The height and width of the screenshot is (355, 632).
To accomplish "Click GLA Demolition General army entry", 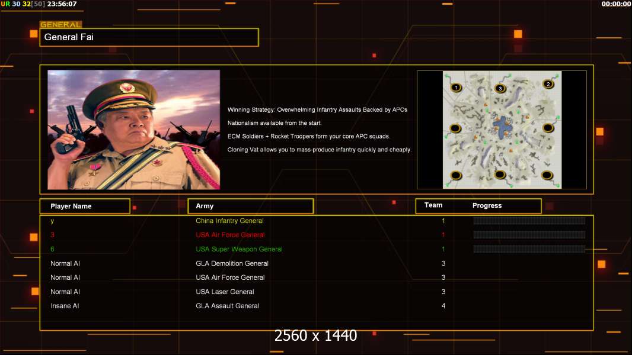I will tap(232, 263).
